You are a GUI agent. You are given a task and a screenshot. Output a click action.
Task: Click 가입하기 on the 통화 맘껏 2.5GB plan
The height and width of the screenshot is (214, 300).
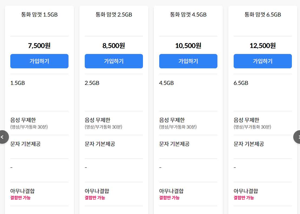pyautogui.click(x=114, y=61)
